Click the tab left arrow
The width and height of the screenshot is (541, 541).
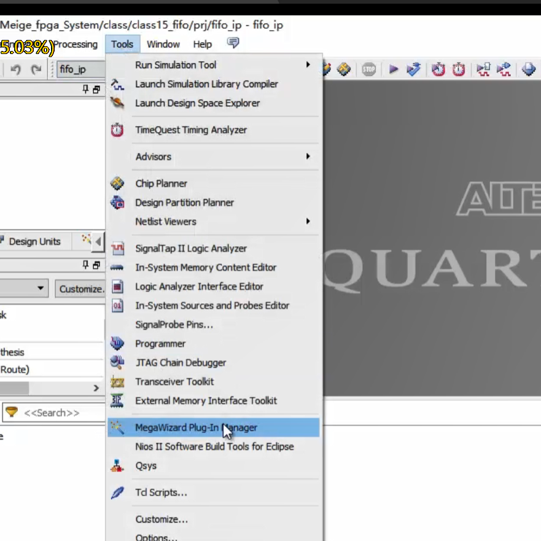click(98, 241)
